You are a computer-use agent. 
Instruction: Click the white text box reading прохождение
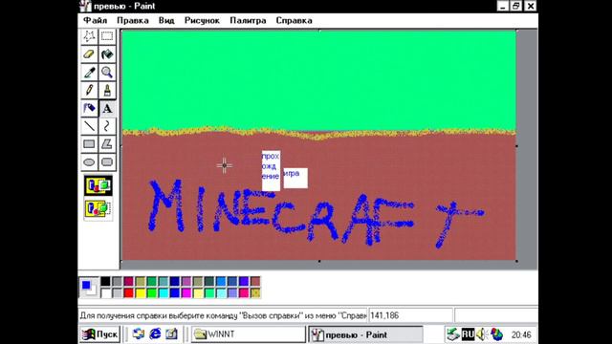(271, 170)
